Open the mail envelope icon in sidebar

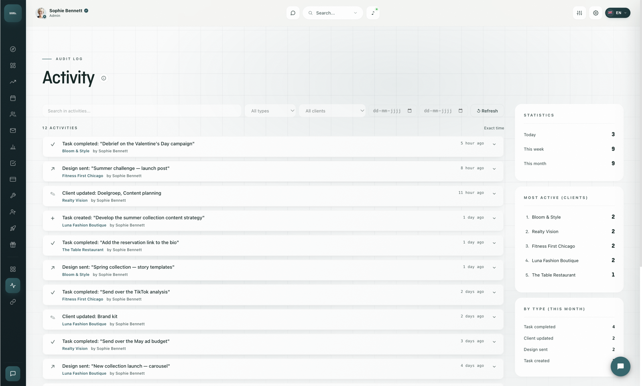coord(13,131)
